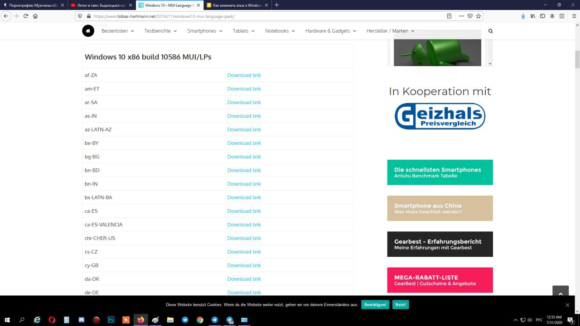Image resolution: width=580 pixels, height=326 pixels.
Task: Bookmark this page with star icon
Action: 478,16
